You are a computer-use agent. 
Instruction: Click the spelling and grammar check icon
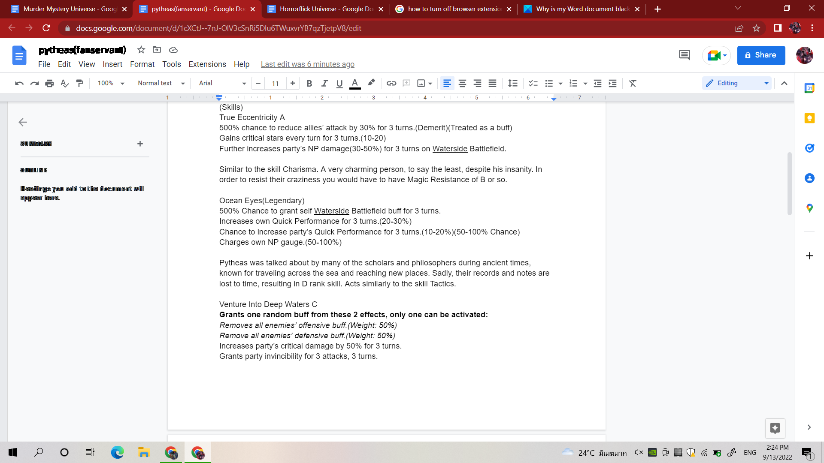(x=64, y=83)
